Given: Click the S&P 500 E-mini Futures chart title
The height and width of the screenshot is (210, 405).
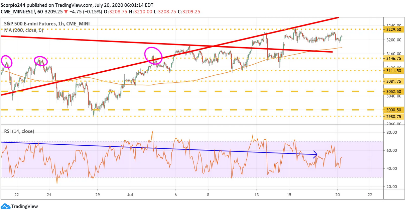Looking at the screenshot, I should [x=47, y=24].
